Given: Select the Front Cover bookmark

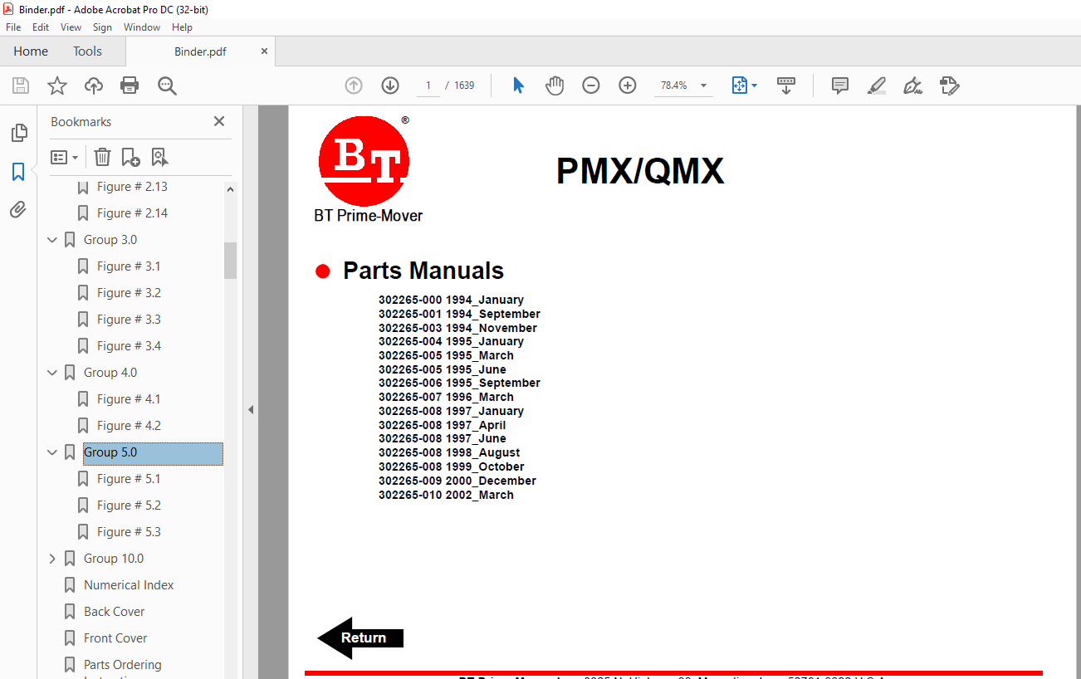Looking at the screenshot, I should (x=115, y=638).
